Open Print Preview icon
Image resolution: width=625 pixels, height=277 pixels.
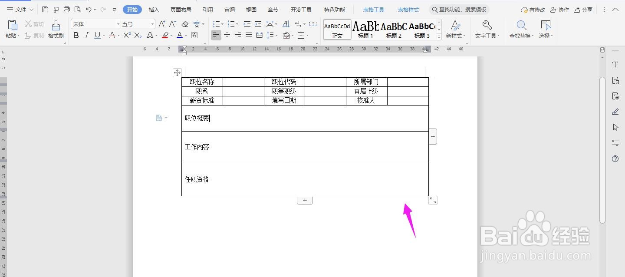(78, 10)
